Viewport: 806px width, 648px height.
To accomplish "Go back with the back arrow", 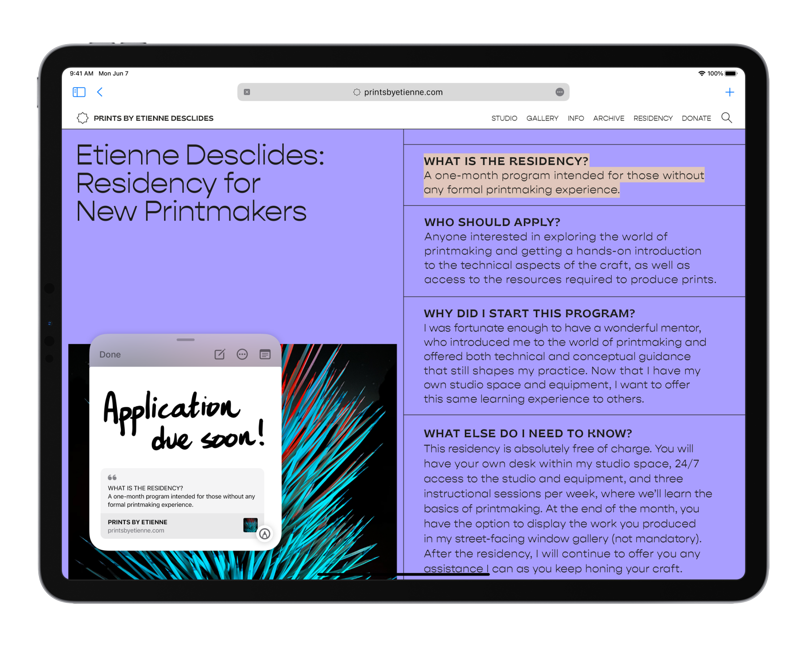I will (100, 92).
